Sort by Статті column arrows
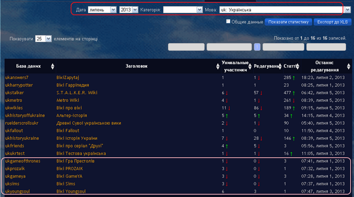This screenshot has height=197, width=354. (297, 66)
